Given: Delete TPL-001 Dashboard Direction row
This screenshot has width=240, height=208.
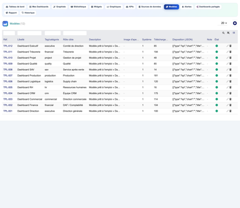Looking at the screenshot, I should coord(230,111).
